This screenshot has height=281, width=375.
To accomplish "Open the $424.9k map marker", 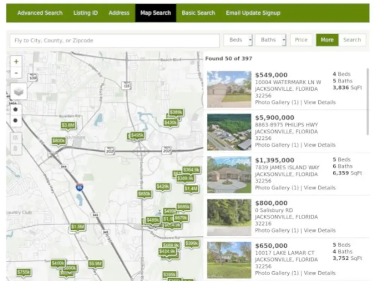I will tap(167, 252).
